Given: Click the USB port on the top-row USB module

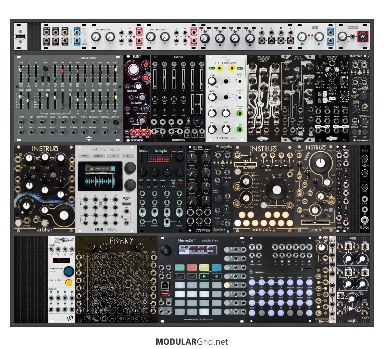Looking at the screenshot, I should coord(20,37).
